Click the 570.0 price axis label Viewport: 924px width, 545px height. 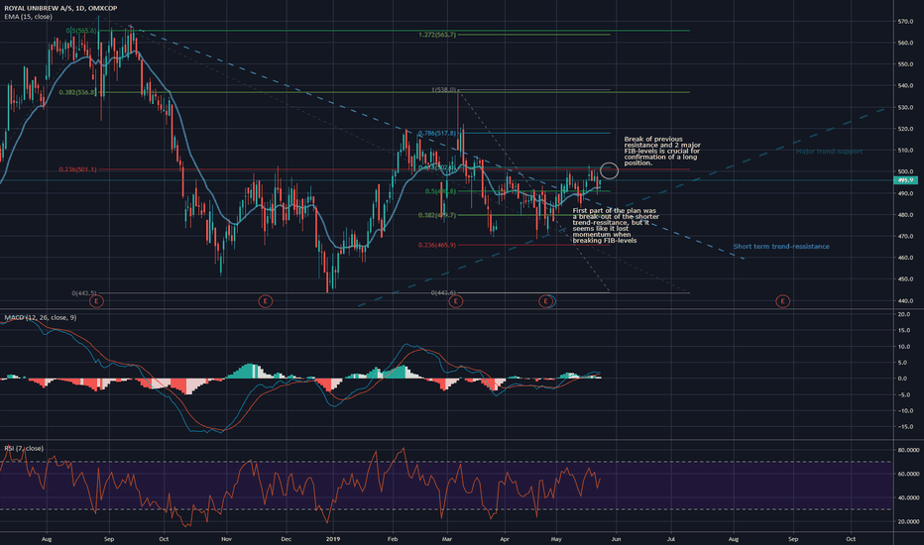[x=905, y=22]
